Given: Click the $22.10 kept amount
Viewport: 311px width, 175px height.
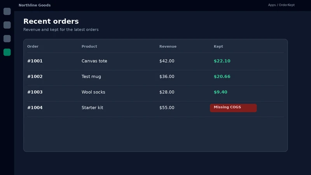Looking at the screenshot, I should point(222,61).
